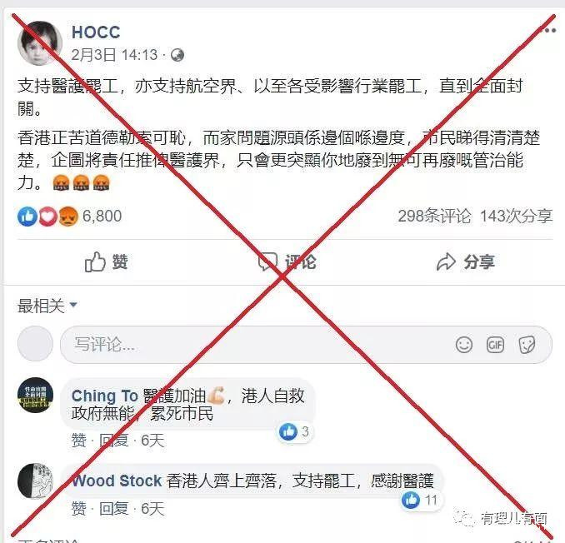Open the post timestamp 2月3日 14:13
The image size is (565, 543).
pyautogui.click(x=114, y=55)
